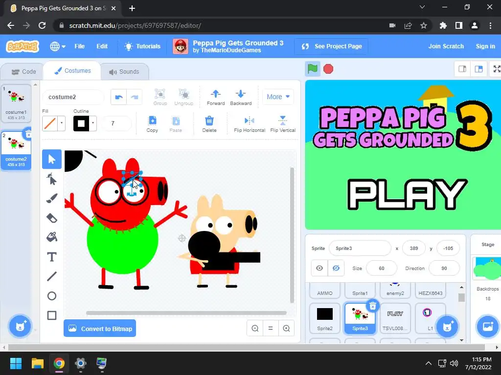
Task: Click the Choose a Costume button
Action: pyautogui.click(x=20, y=326)
